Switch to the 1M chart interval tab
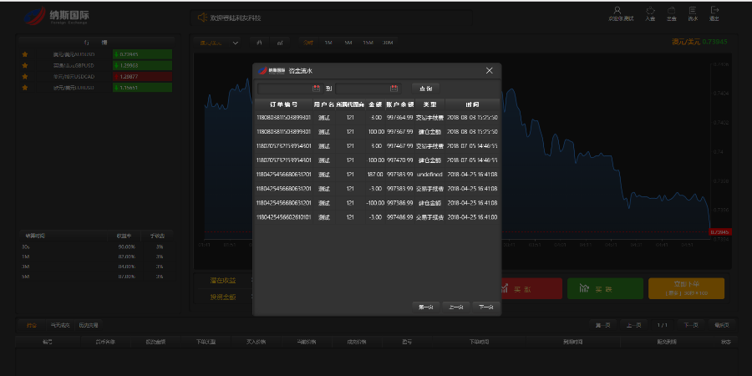Screen dimensions: 752x376 [x=328, y=42]
